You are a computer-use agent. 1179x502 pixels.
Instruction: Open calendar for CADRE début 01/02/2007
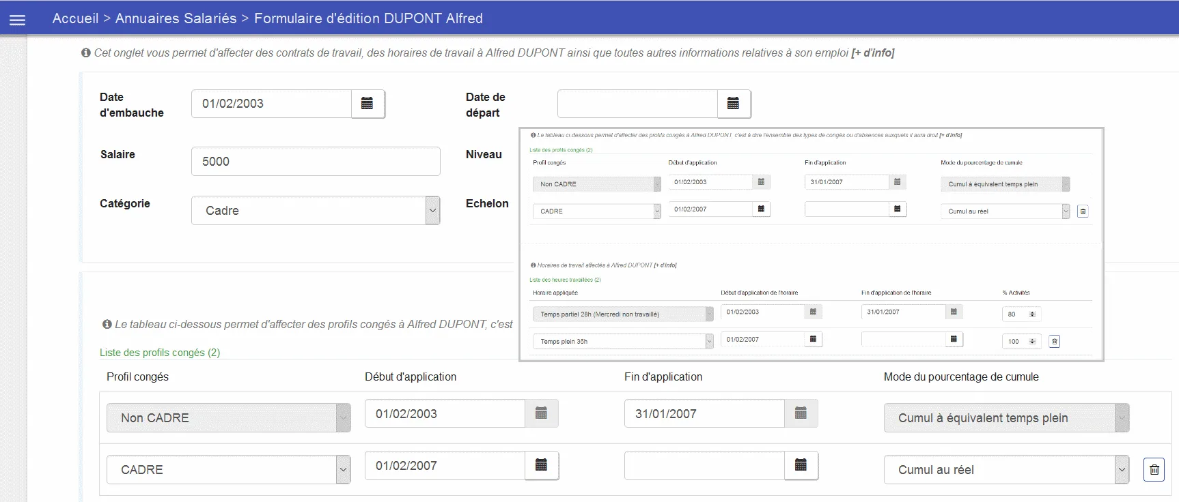point(542,465)
